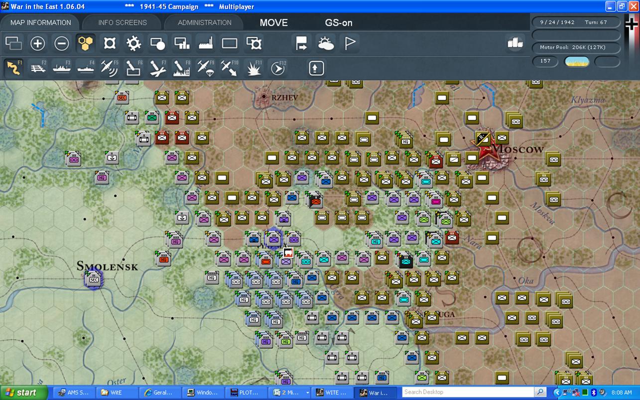640x400 pixels.
Task: Click the sun and cloud weather icon
Action: (x=326, y=43)
